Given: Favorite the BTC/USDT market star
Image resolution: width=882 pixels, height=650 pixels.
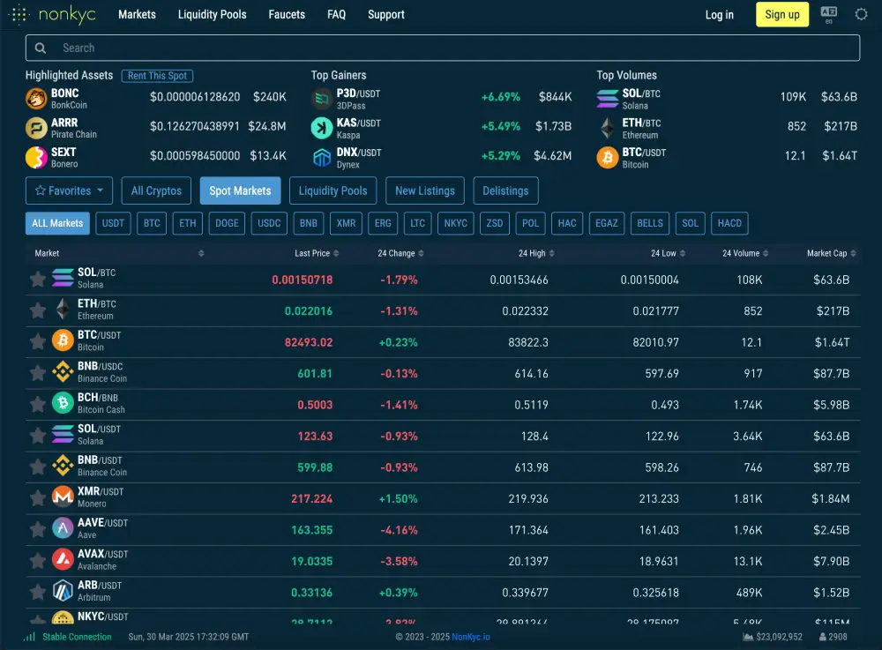Looking at the screenshot, I should (38, 341).
